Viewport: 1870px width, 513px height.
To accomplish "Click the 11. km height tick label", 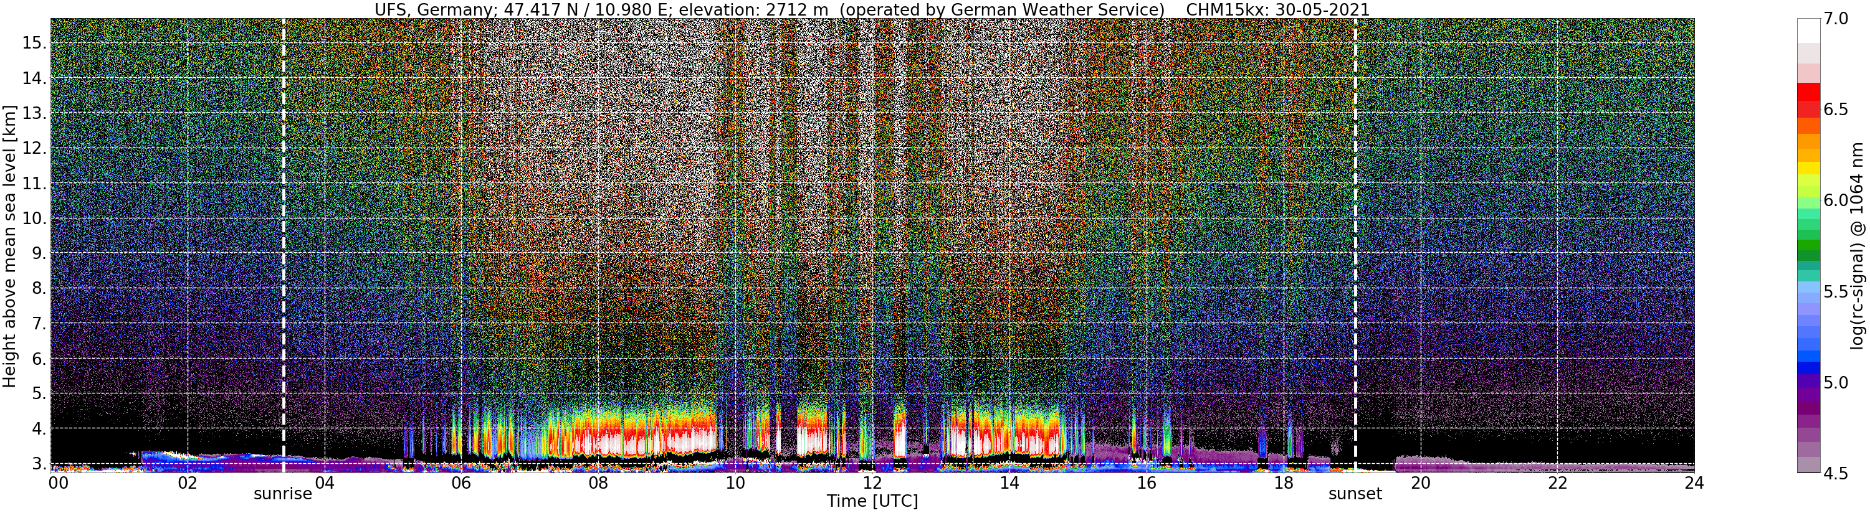I will point(34,184).
